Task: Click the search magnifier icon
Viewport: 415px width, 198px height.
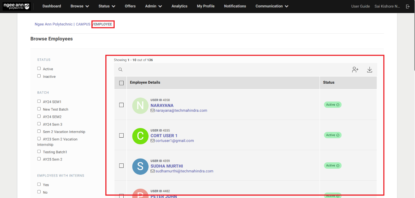Action: pos(120,70)
